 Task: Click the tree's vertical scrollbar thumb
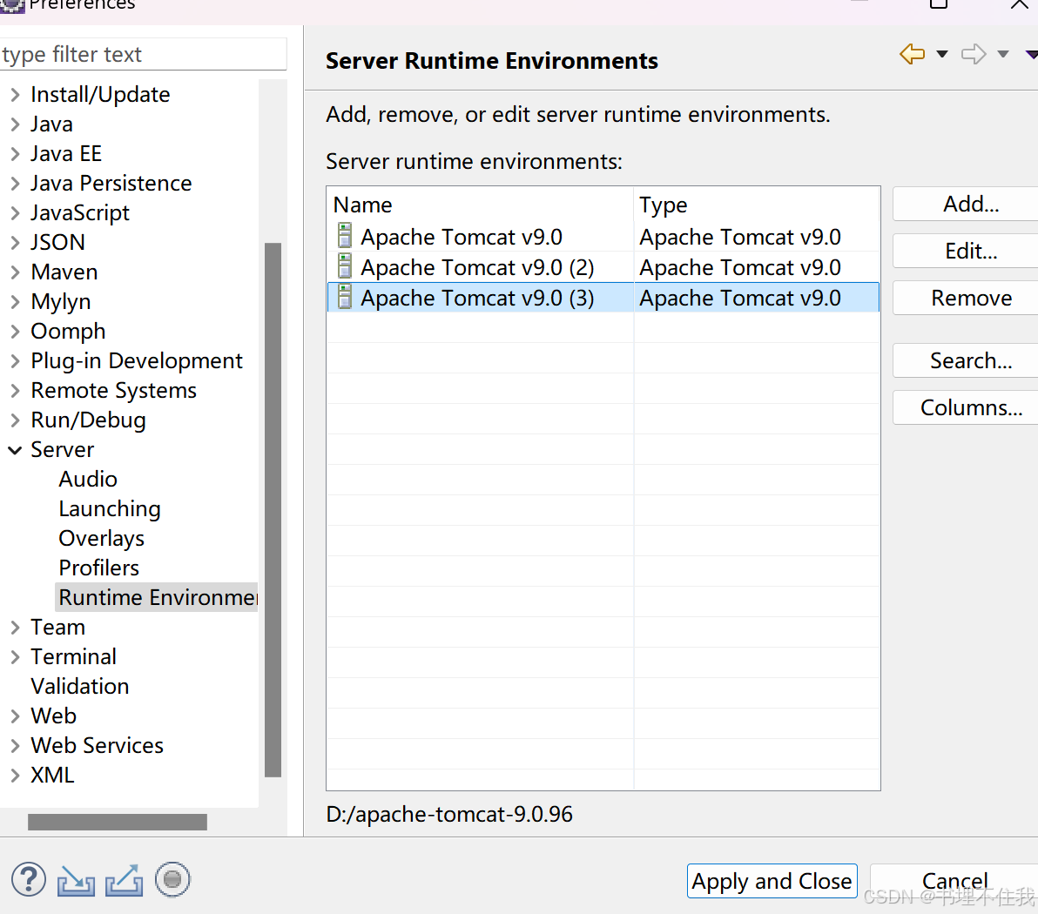tap(273, 509)
